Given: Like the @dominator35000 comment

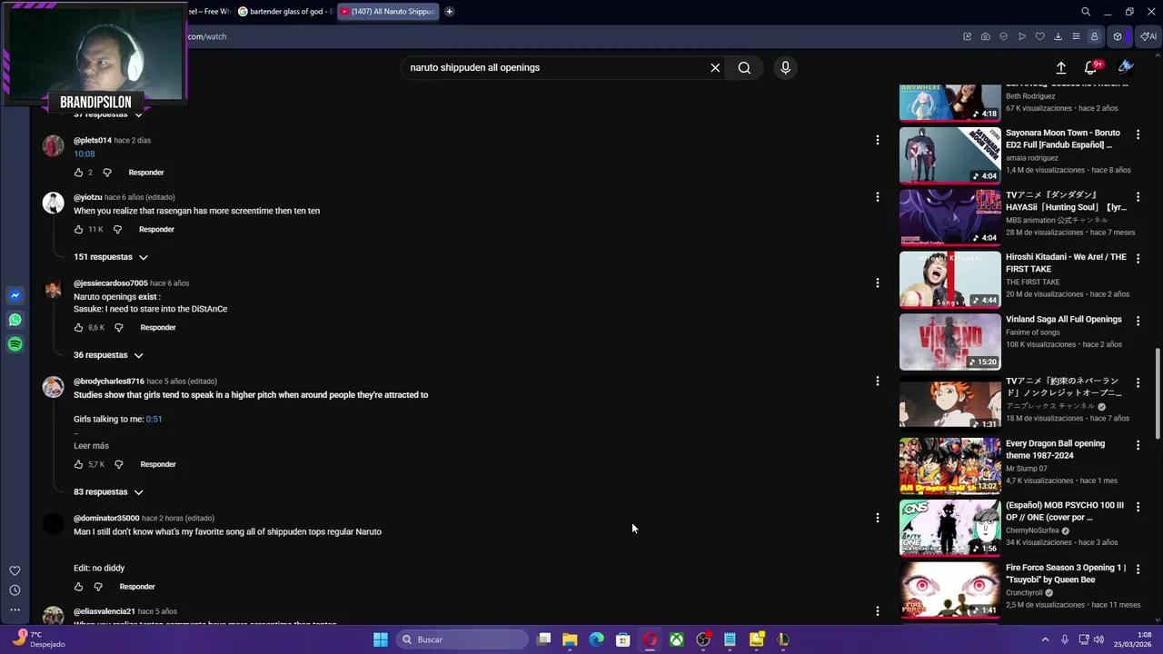Looking at the screenshot, I should click(x=78, y=587).
